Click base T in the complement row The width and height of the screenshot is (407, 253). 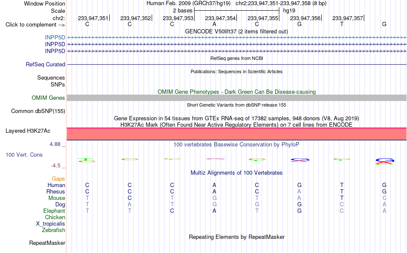(341, 24)
